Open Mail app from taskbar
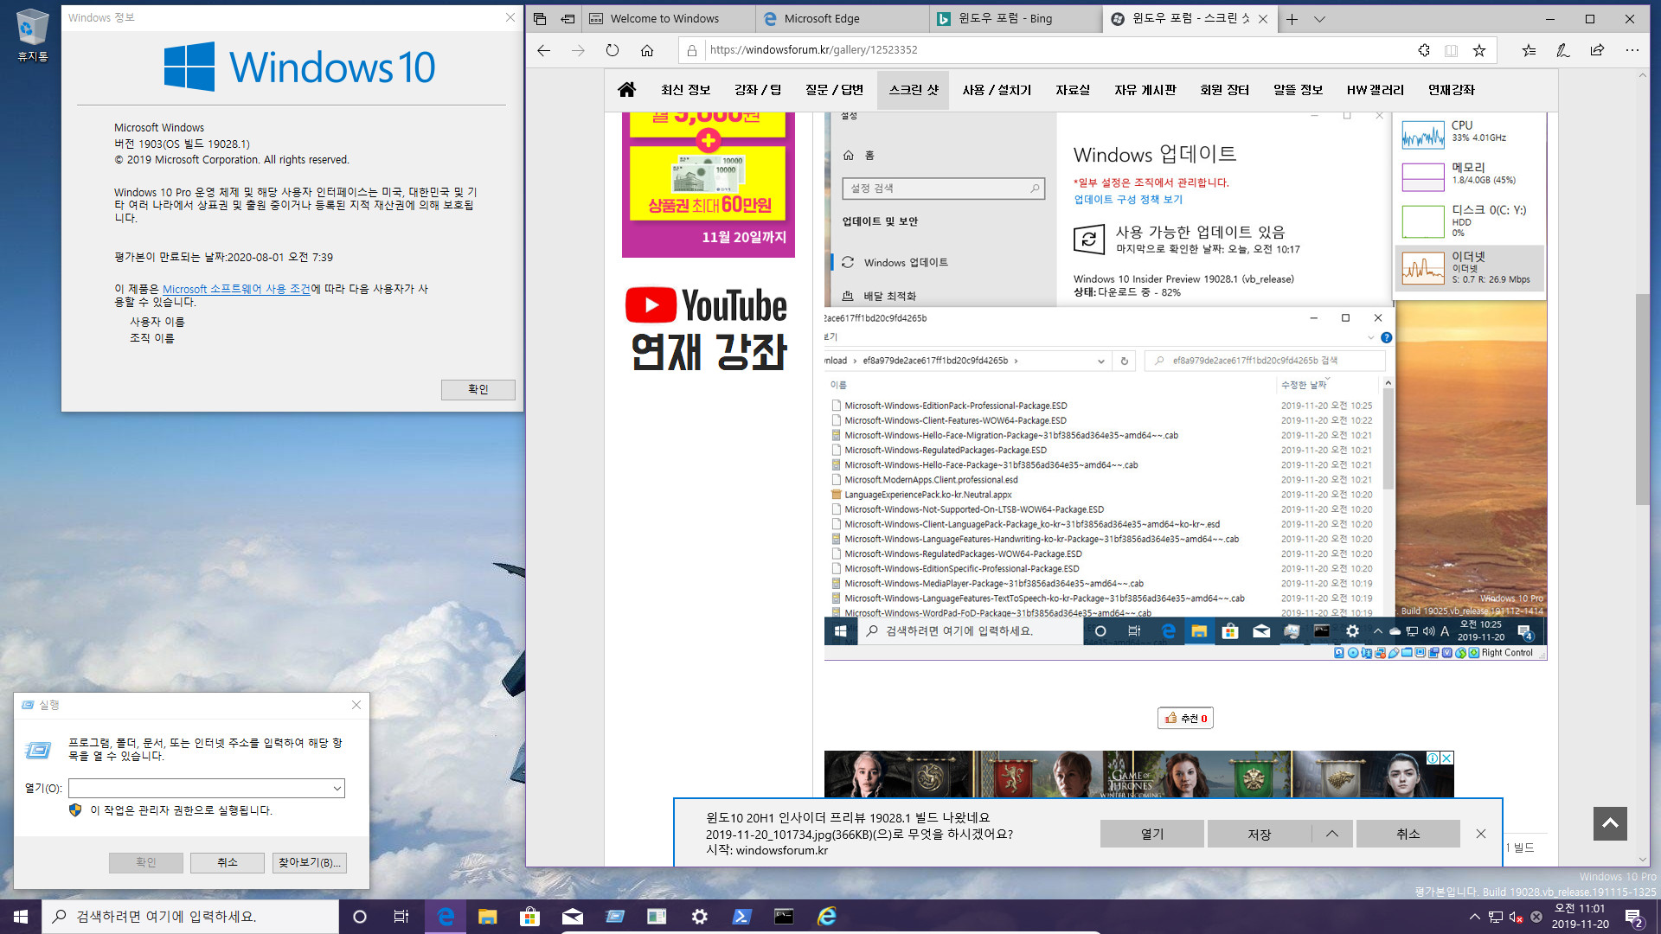This screenshot has width=1661, height=934. coord(572,917)
